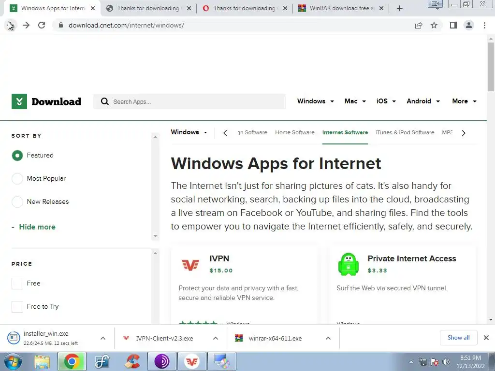Open Home Software category tab
495x371 pixels.
(x=295, y=132)
